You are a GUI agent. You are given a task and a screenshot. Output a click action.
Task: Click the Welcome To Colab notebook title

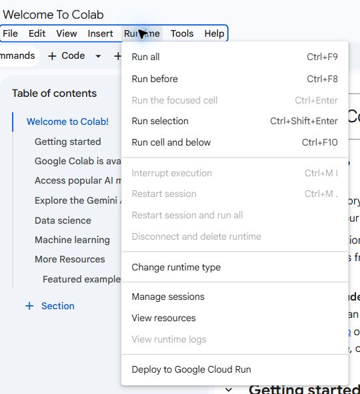pyautogui.click(x=53, y=15)
